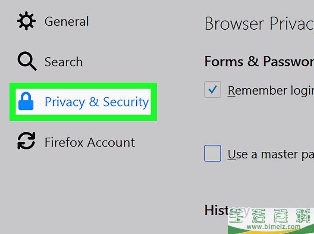Click the green Chinese-character watermark logo
314x234 pixels.
click(x=271, y=216)
